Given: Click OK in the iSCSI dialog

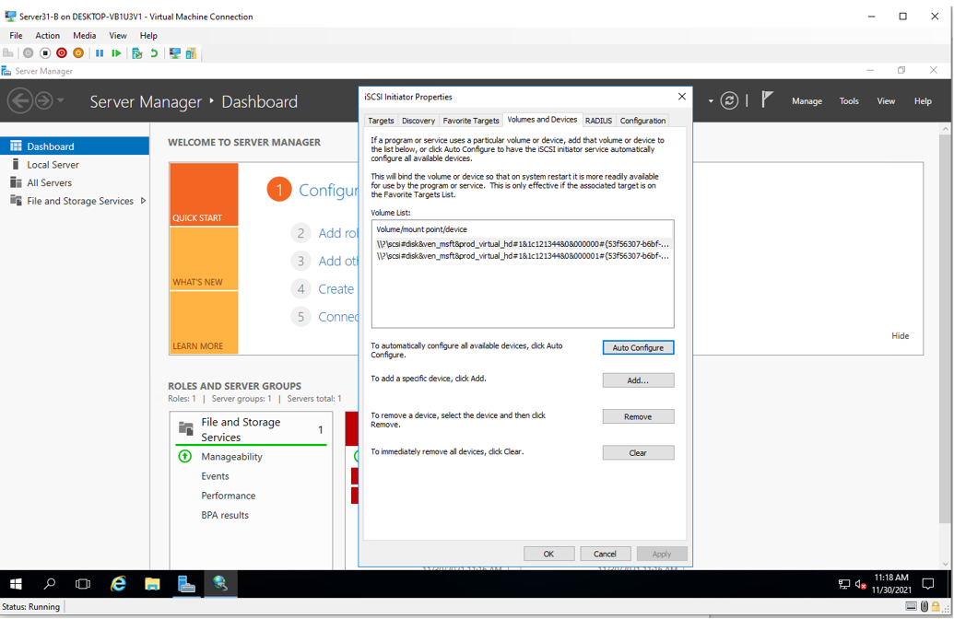Looking at the screenshot, I should [548, 554].
